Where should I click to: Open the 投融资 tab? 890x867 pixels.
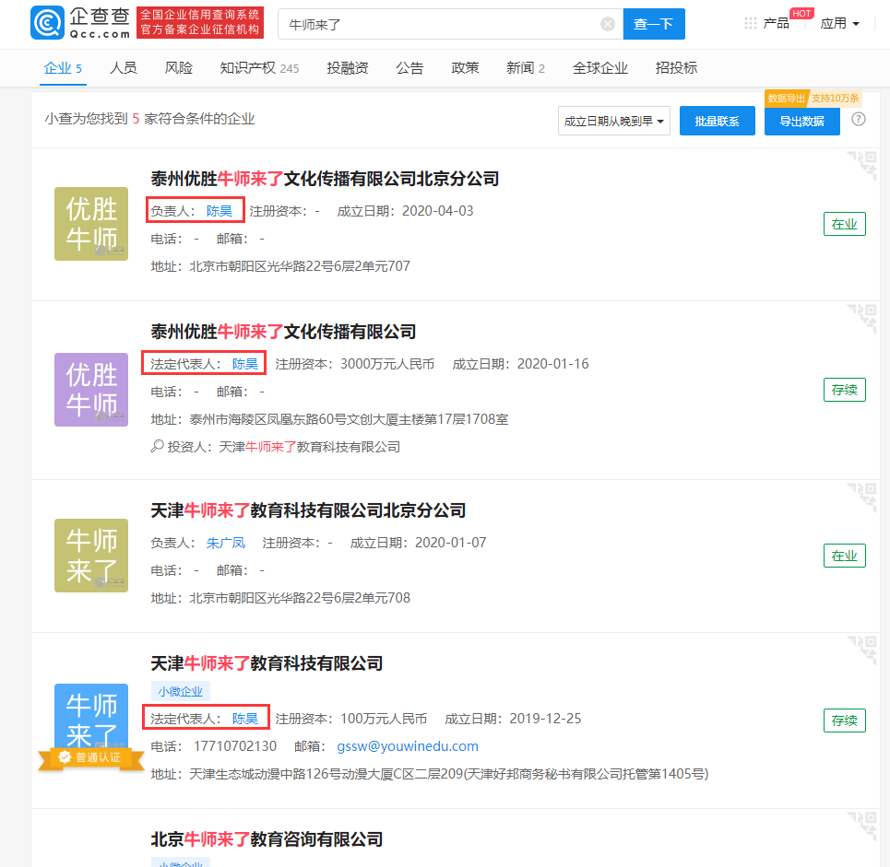pos(348,68)
